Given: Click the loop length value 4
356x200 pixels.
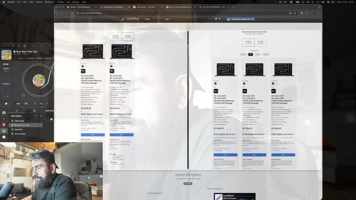Looking at the screenshot, I should [x=41, y=104].
